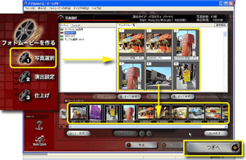Maximize the application window
This screenshot has width=246, height=160.
click(x=226, y=4)
